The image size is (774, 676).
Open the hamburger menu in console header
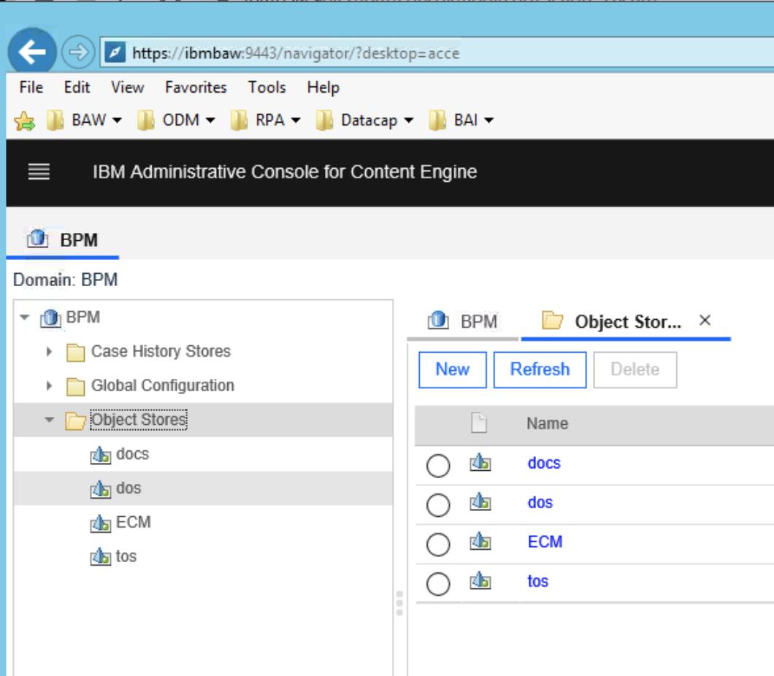[39, 172]
